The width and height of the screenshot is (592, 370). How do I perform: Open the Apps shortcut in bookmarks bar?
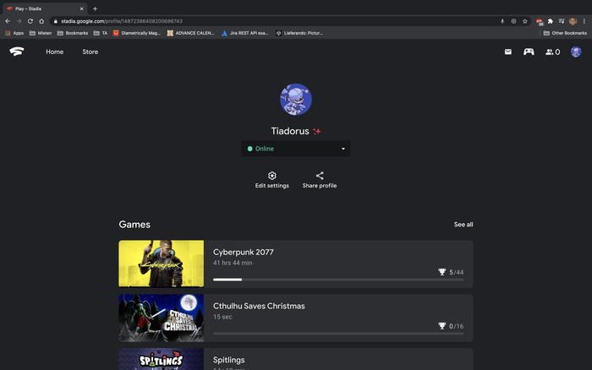click(x=14, y=33)
